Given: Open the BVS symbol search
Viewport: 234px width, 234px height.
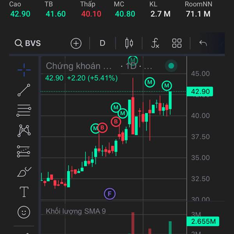Looking at the screenshot, I should [28, 43].
